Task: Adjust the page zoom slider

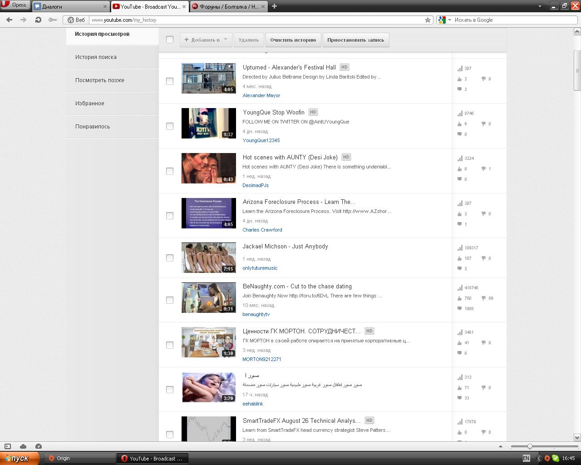Action: click(x=530, y=446)
